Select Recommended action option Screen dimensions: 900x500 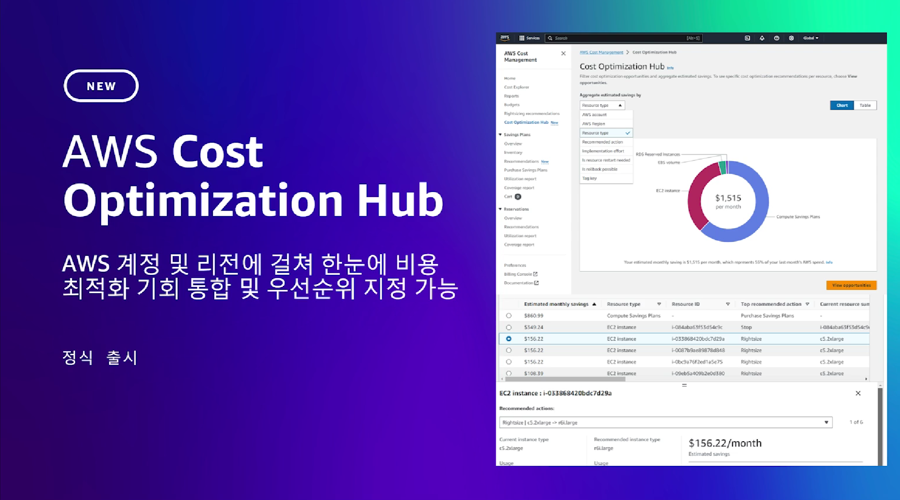pos(606,142)
